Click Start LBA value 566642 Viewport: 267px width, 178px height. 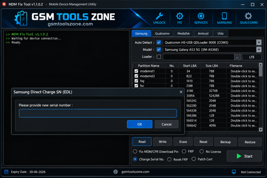click(191, 125)
